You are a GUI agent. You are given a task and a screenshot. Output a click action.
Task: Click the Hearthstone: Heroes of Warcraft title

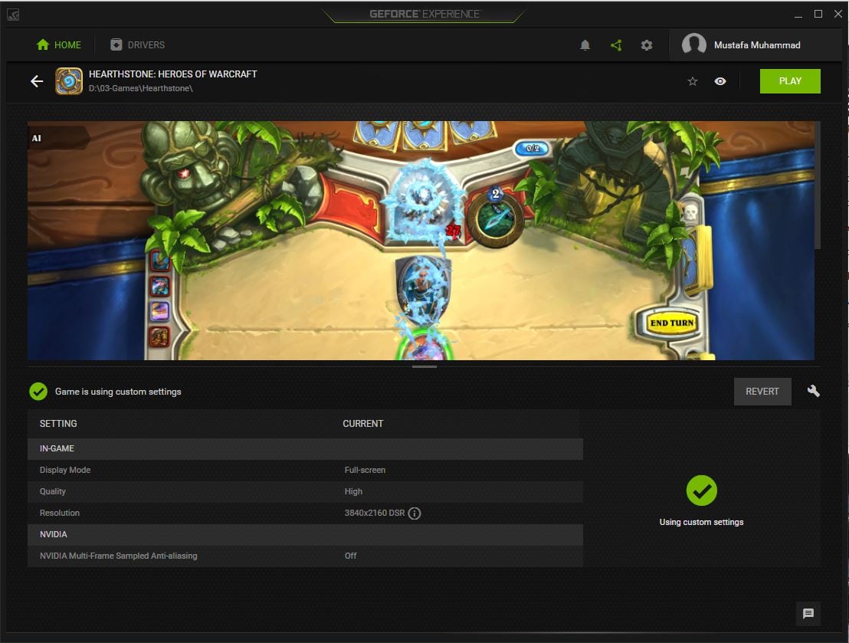click(172, 74)
